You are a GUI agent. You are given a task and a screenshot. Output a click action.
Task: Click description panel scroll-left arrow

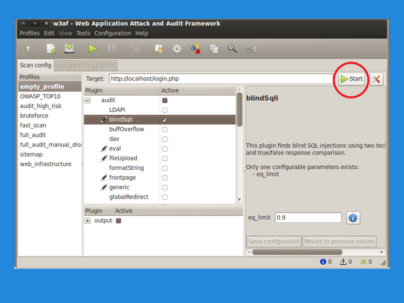(x=249, y=252)
